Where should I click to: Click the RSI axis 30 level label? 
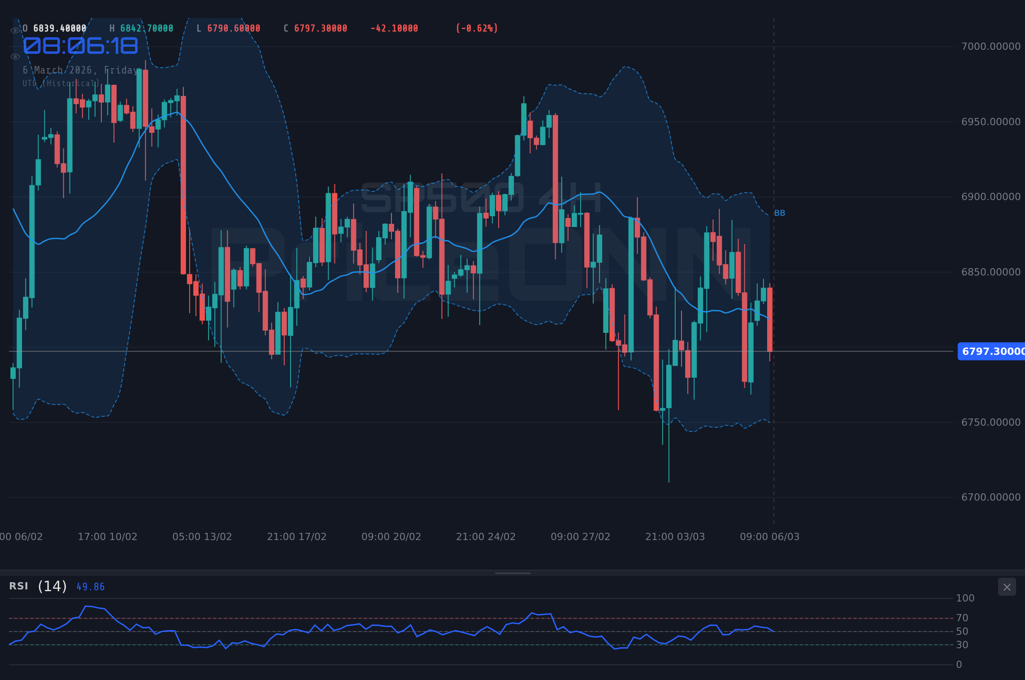tap(962, 645)
